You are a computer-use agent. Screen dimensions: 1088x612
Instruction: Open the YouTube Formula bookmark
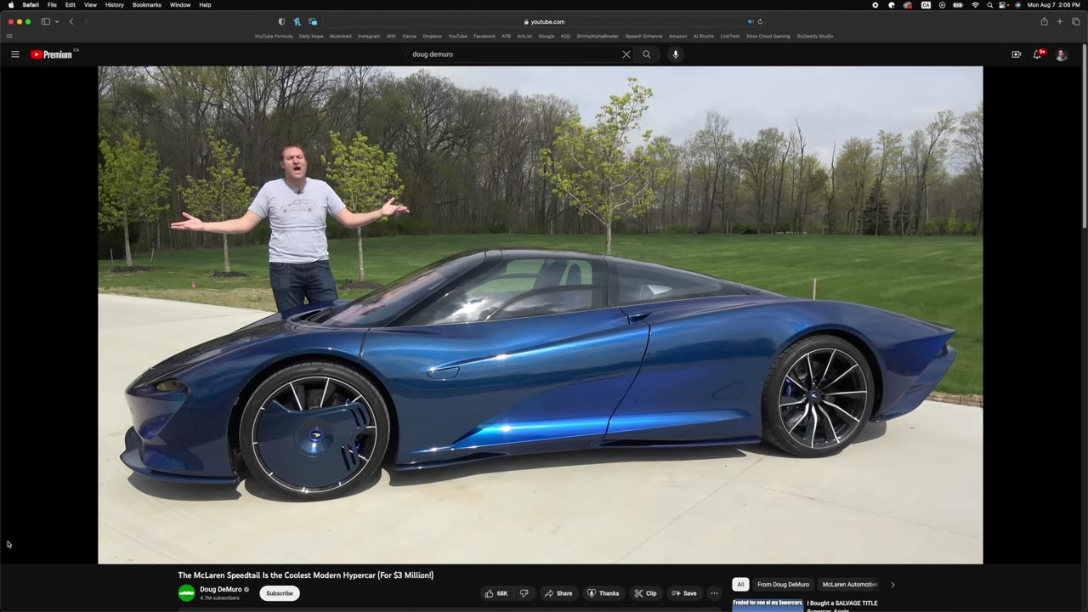tap(274, 37)
